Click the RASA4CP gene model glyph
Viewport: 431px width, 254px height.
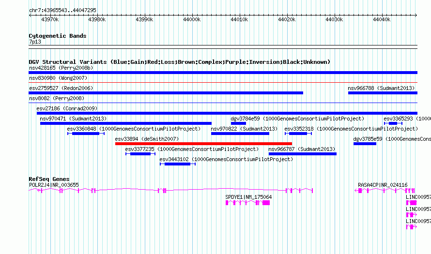[385, 190]
